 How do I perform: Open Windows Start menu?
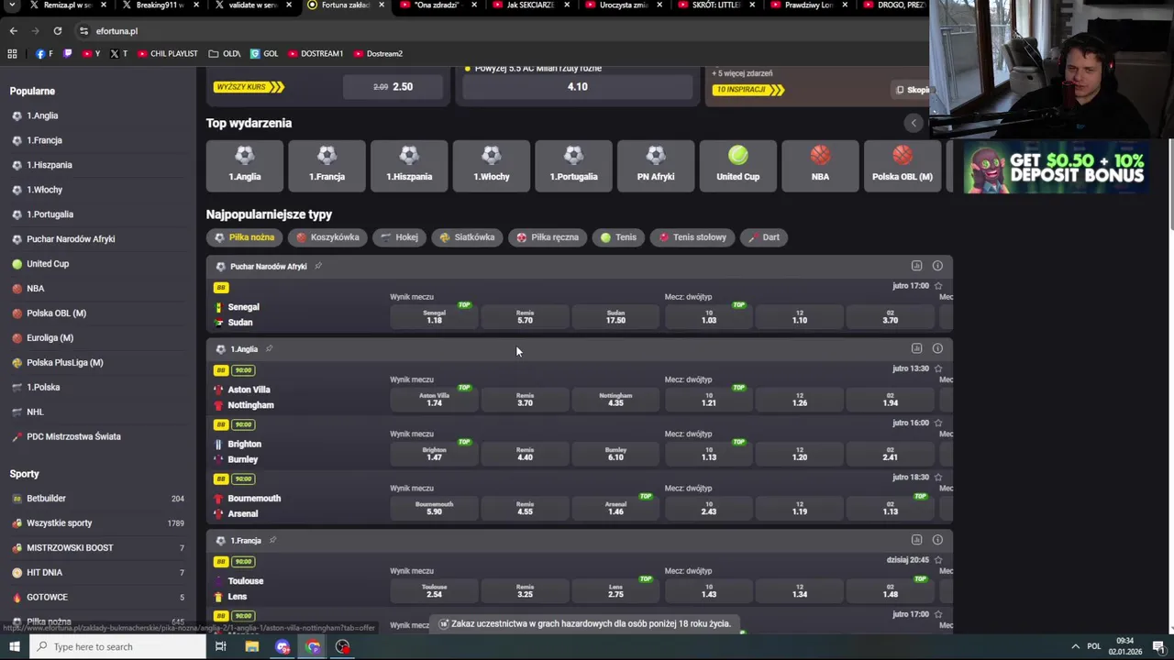[x=15, y=647]
